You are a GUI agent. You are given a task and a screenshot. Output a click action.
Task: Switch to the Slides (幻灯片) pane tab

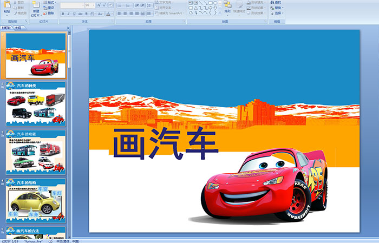pos(6,28)
